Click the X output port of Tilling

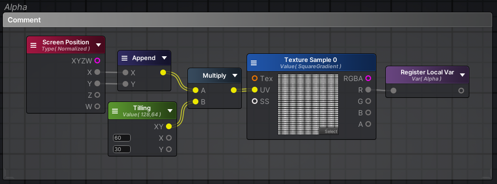[x=169, y=138]
